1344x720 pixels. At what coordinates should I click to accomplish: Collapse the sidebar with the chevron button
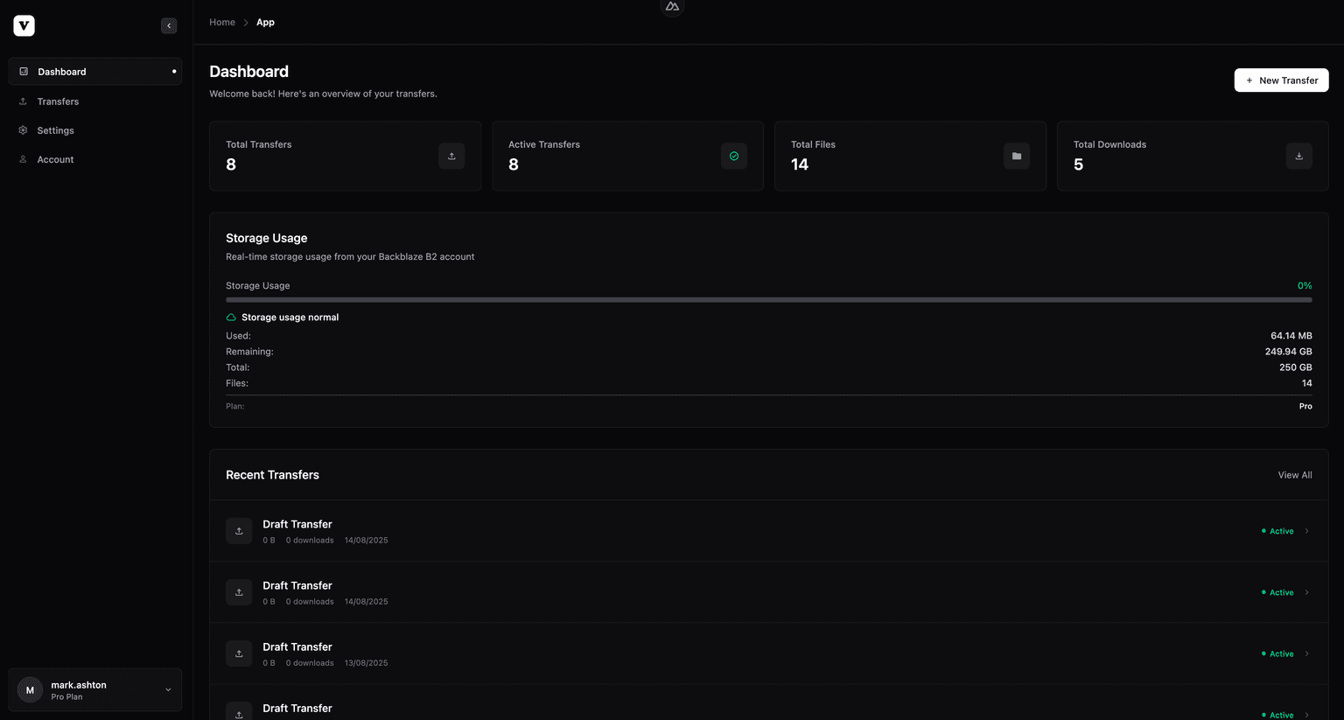pos(169,25)
